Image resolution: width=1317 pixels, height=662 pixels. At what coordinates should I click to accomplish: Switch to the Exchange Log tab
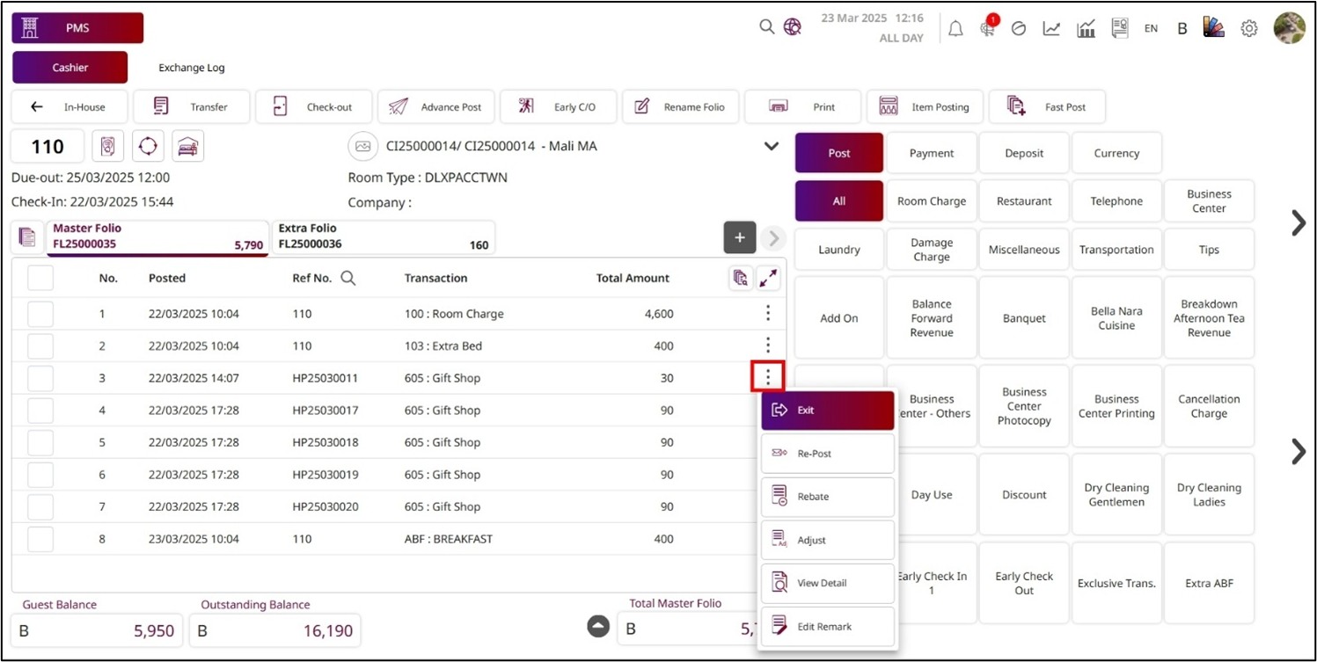[x=192, y=68]
